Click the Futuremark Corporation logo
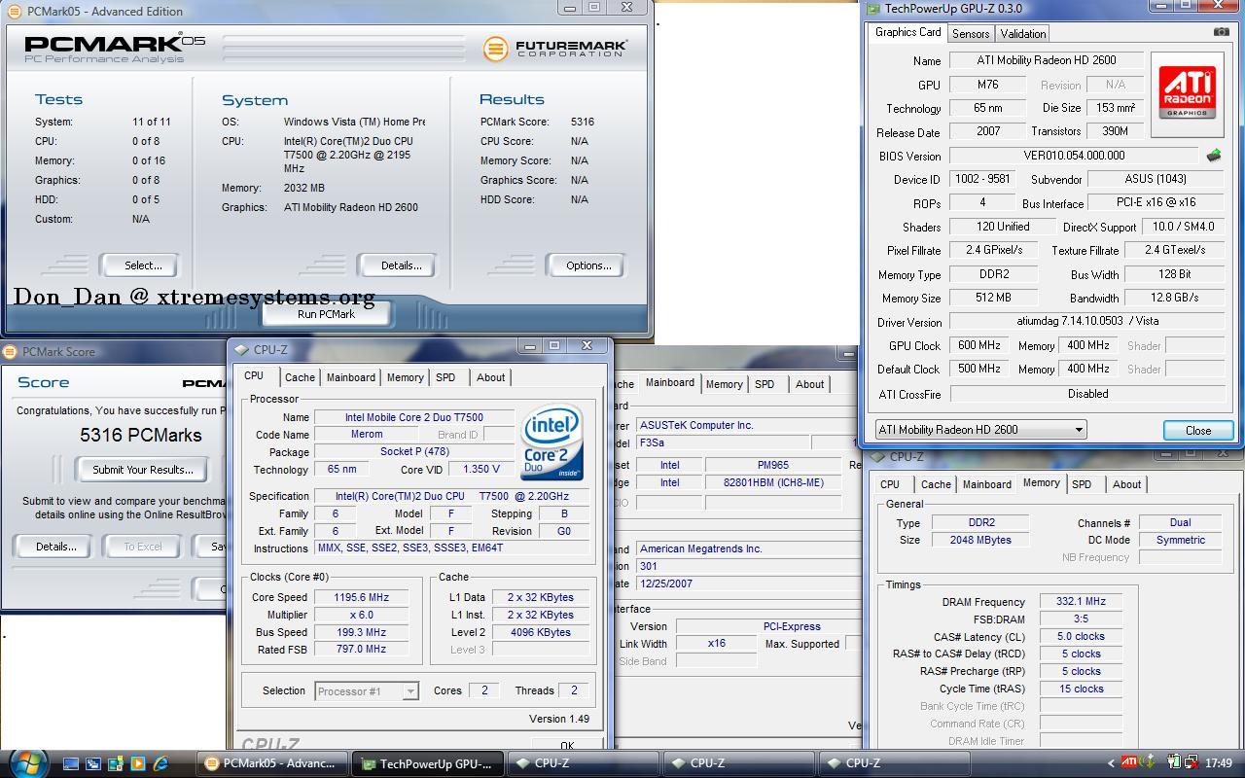This screenshot has width=1245, height=778. [554, 48]
